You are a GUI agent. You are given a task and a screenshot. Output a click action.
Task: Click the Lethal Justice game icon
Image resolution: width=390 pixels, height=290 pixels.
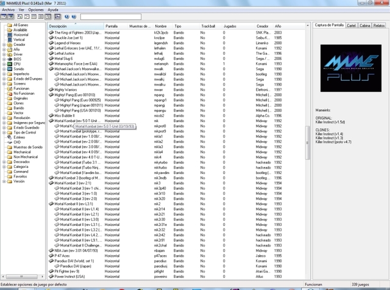coord(51,53)
